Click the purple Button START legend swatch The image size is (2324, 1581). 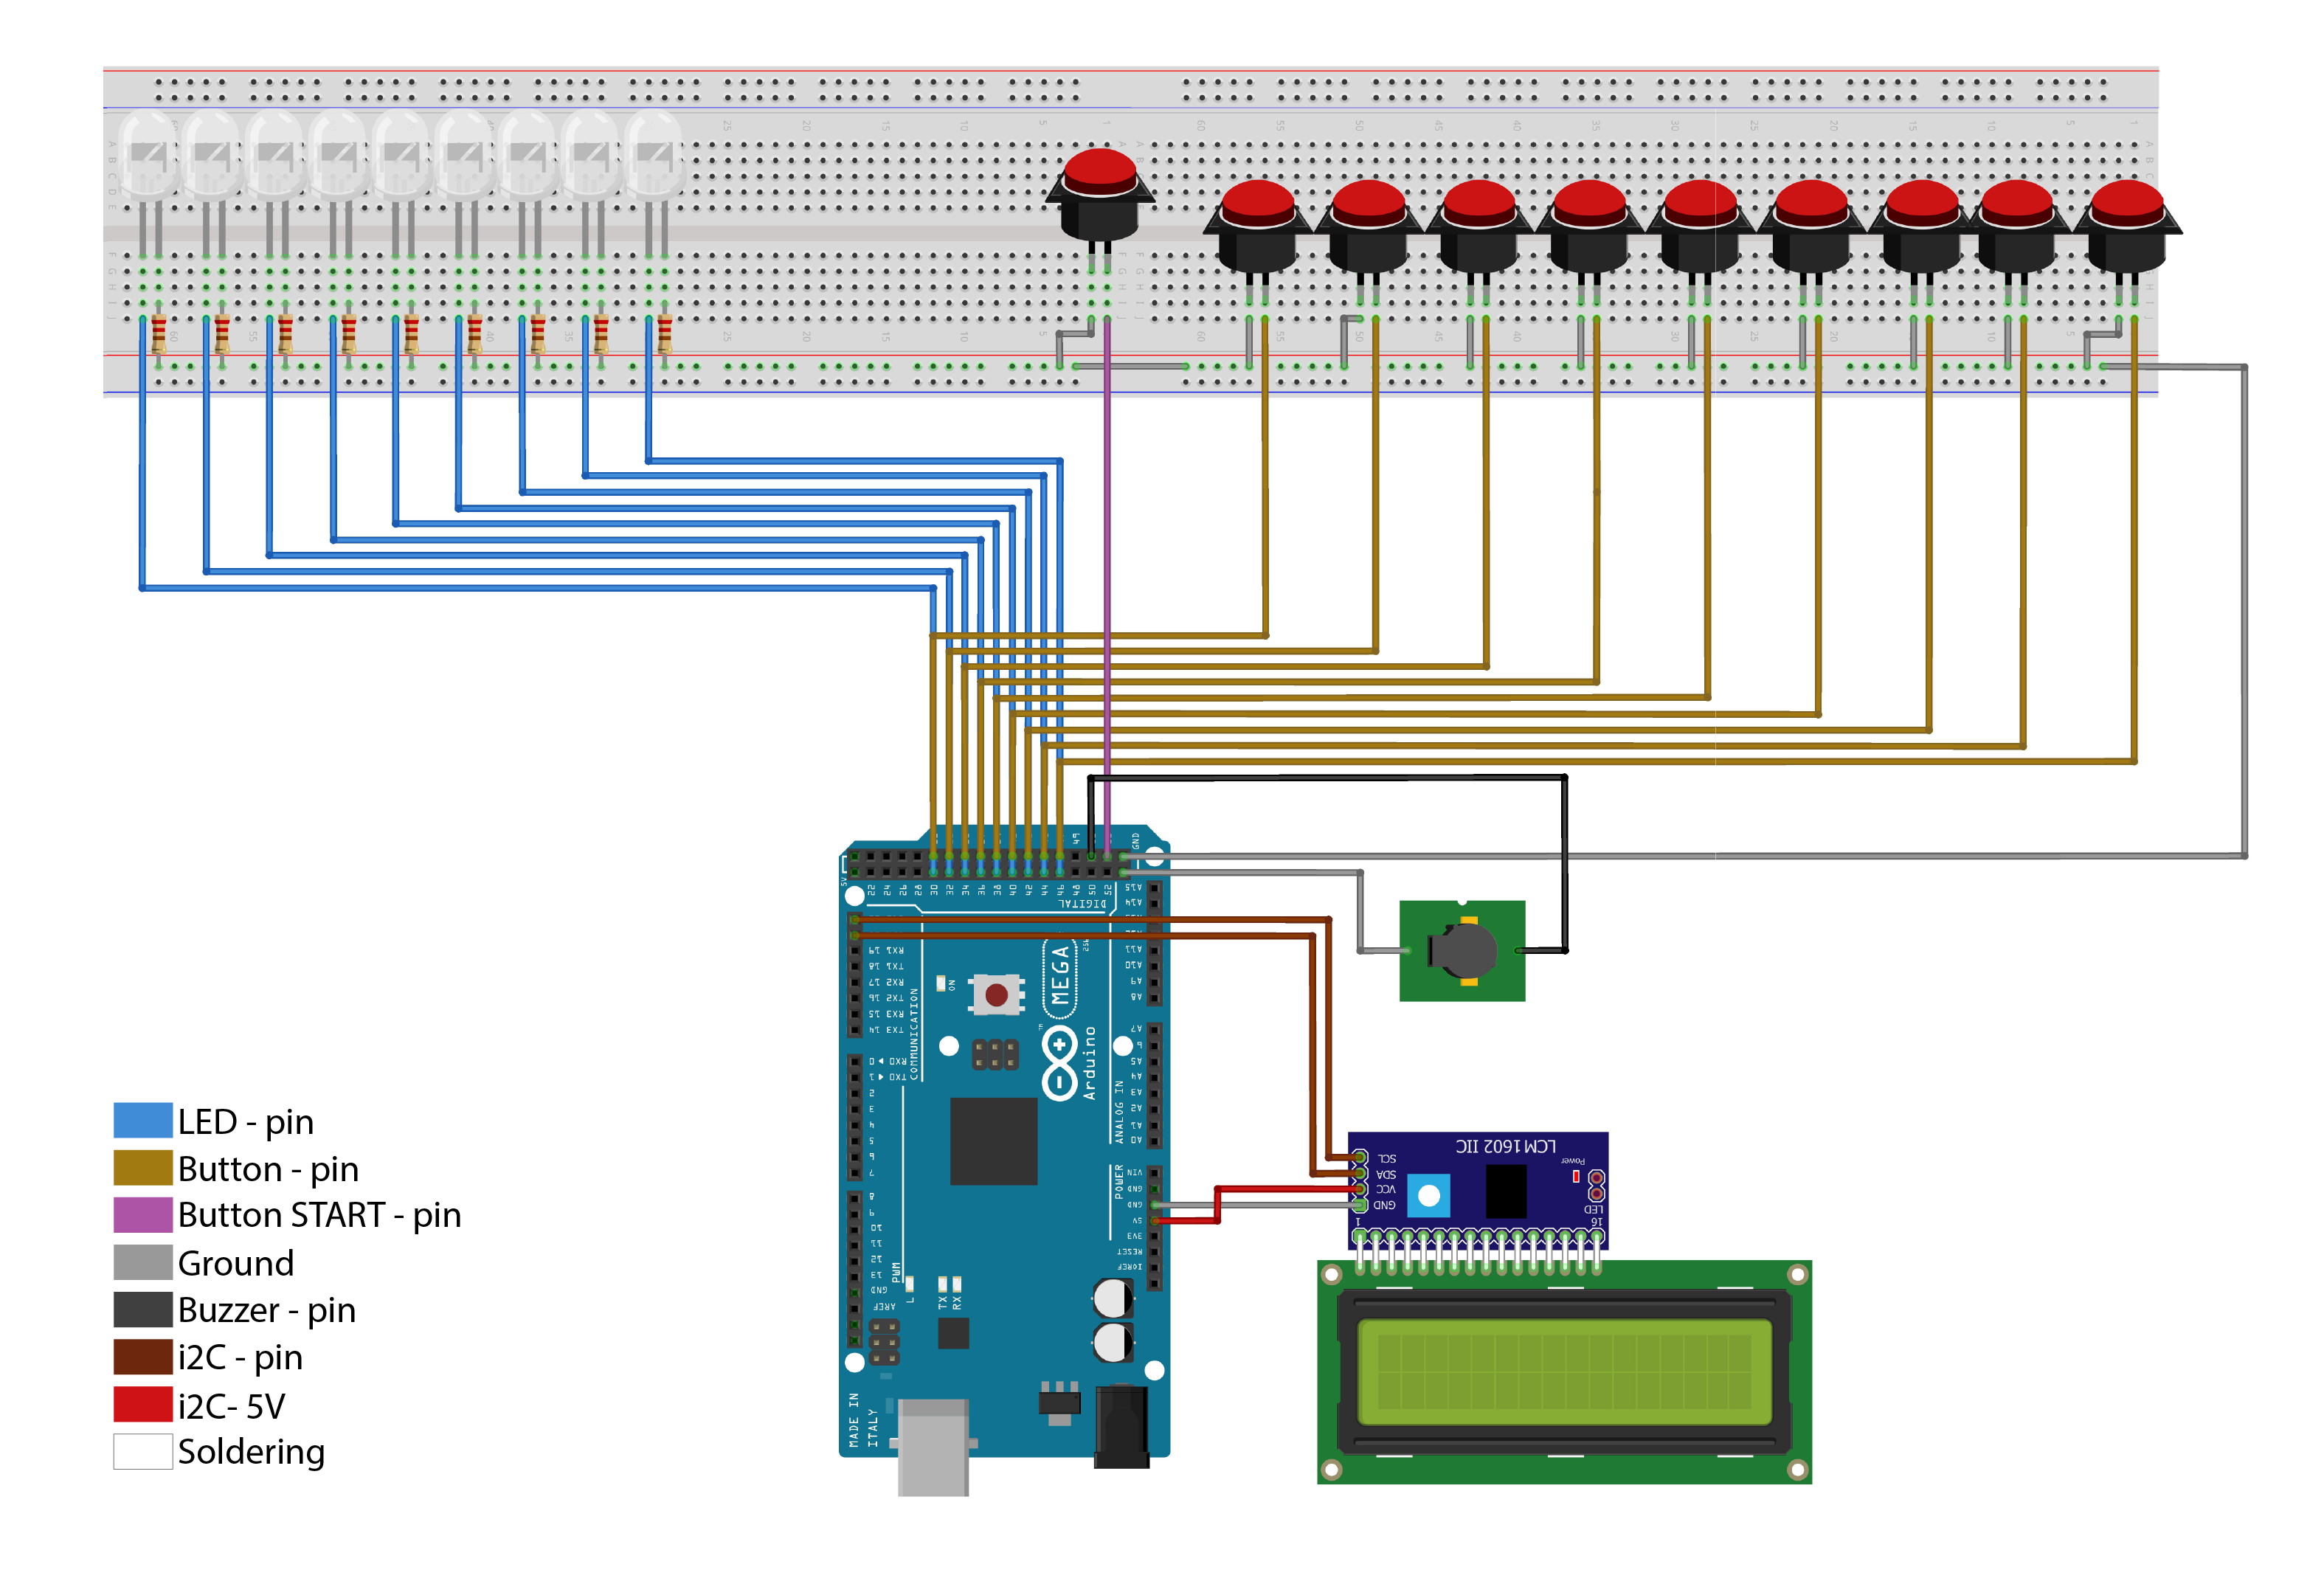[143, 1215]
